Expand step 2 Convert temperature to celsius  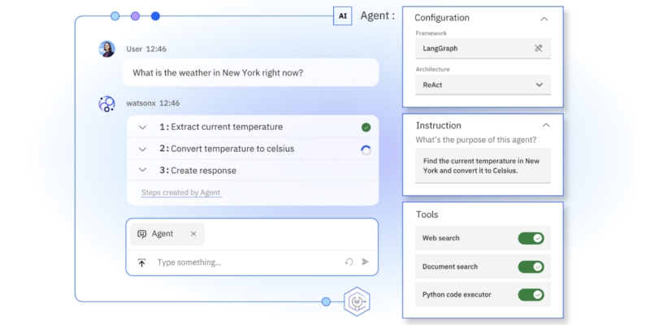(x=142, y=149)
